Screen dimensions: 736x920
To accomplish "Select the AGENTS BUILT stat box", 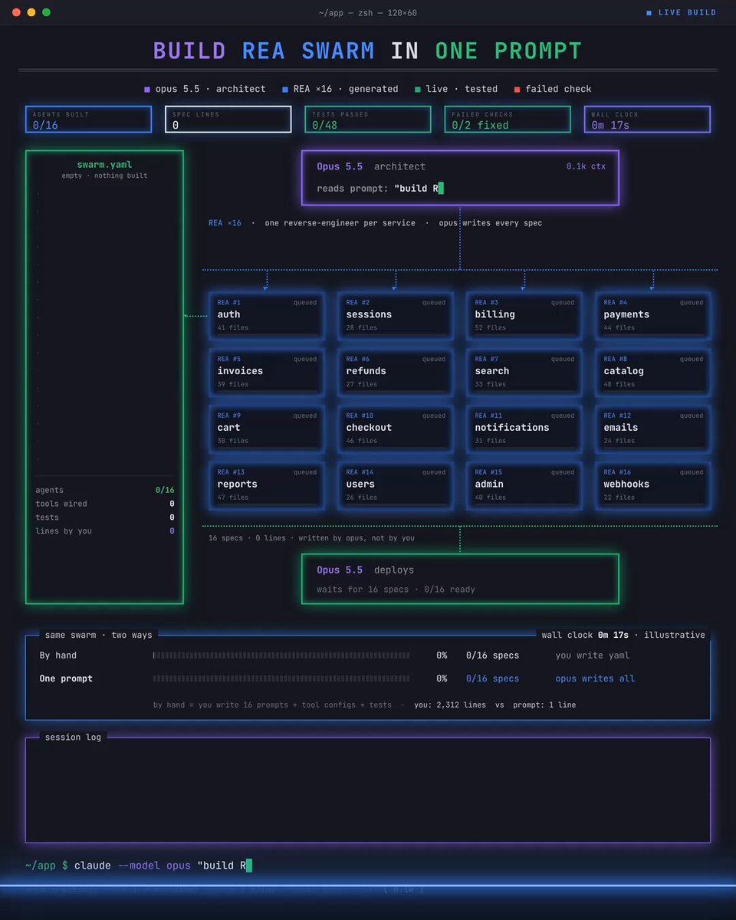I will [88, 119].
